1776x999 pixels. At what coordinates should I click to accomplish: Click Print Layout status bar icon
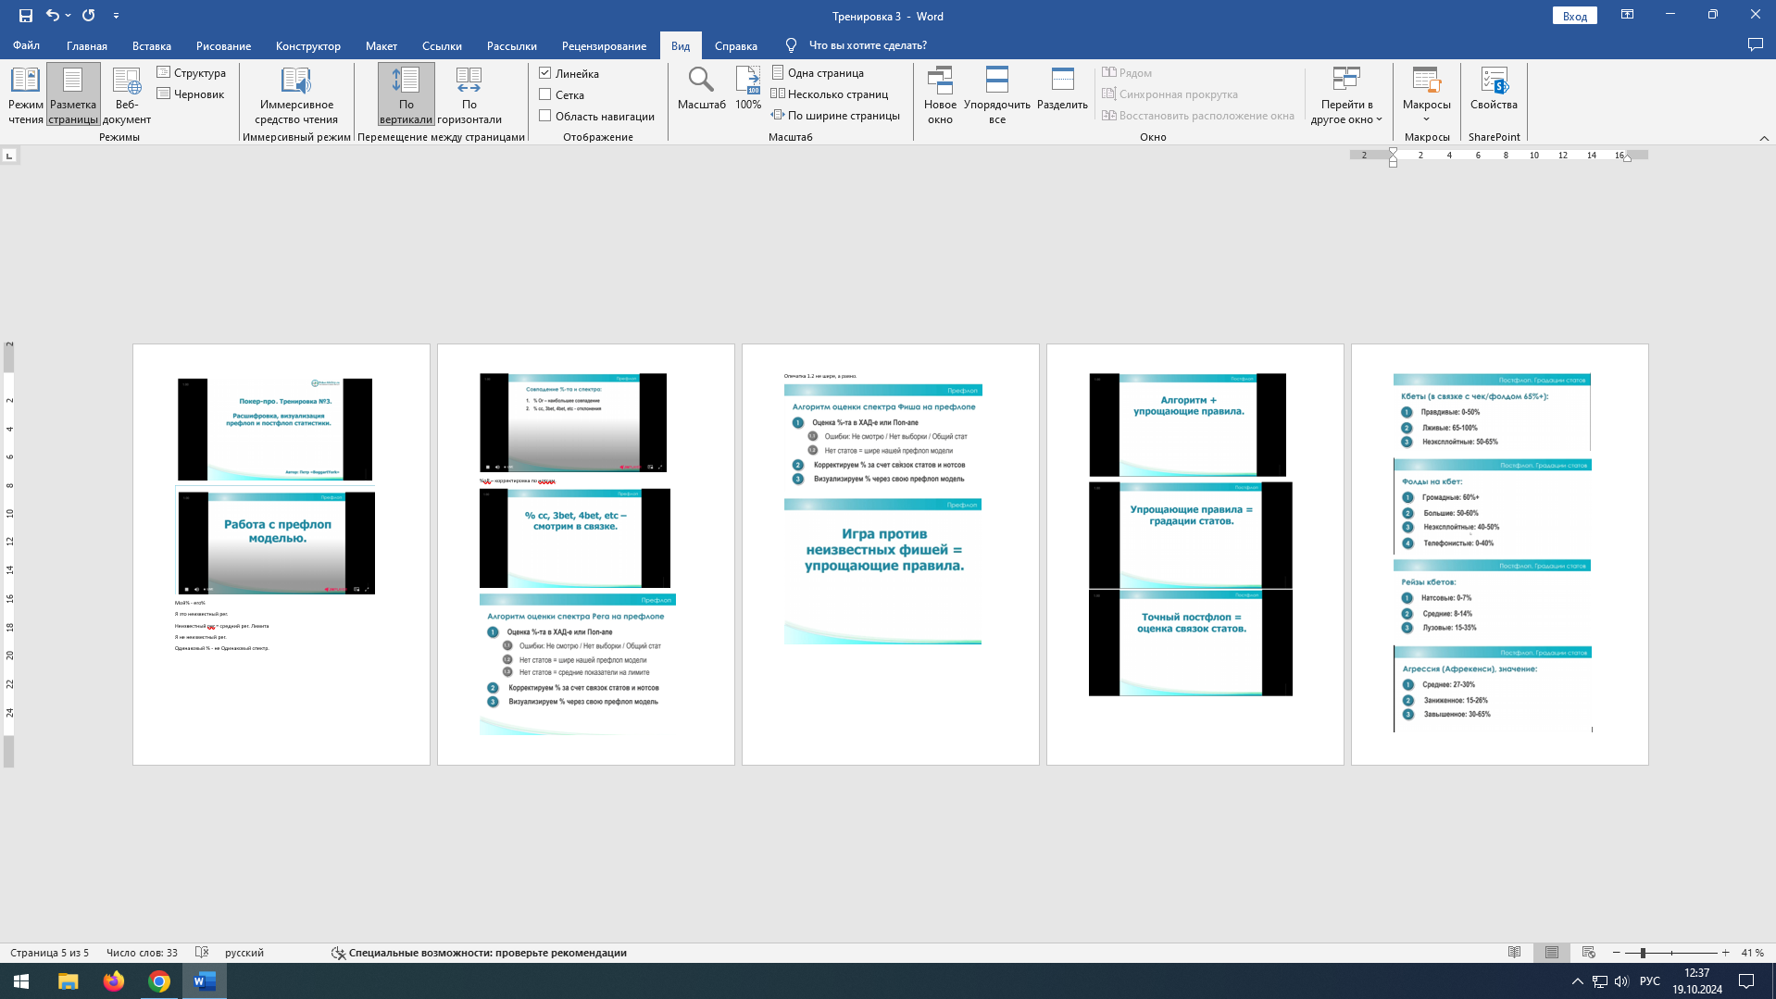pos(1552,953)
